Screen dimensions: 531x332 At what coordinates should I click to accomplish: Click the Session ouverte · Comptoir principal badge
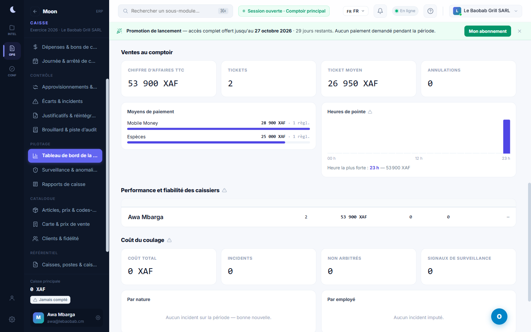point(284,11)
